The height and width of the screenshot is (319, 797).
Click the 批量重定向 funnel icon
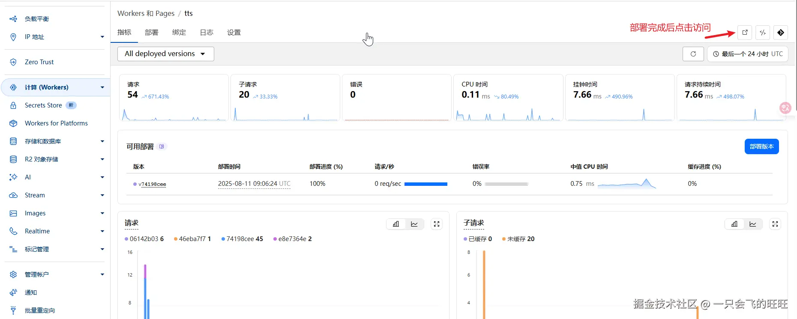tap(13, 310)
